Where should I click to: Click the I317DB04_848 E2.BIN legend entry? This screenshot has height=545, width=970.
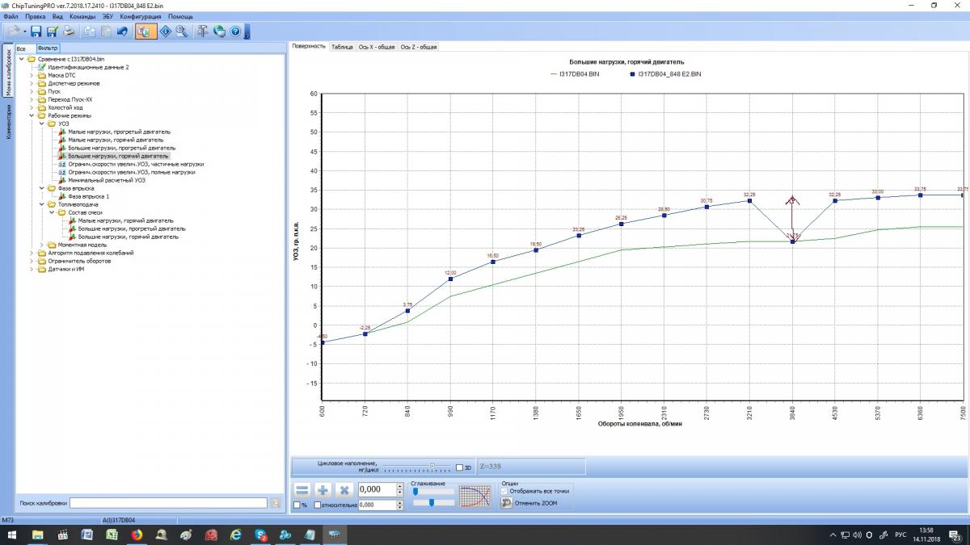point(665,73)
